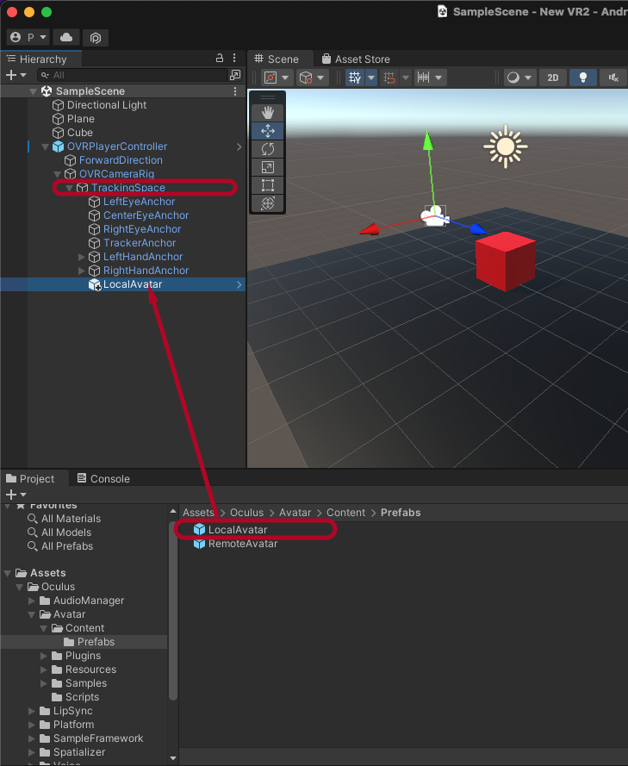Image resolution: width=628 pixels, height=766 pixels.
Task: Select TrackerAnchor object
Action: [x=140, y=243]
